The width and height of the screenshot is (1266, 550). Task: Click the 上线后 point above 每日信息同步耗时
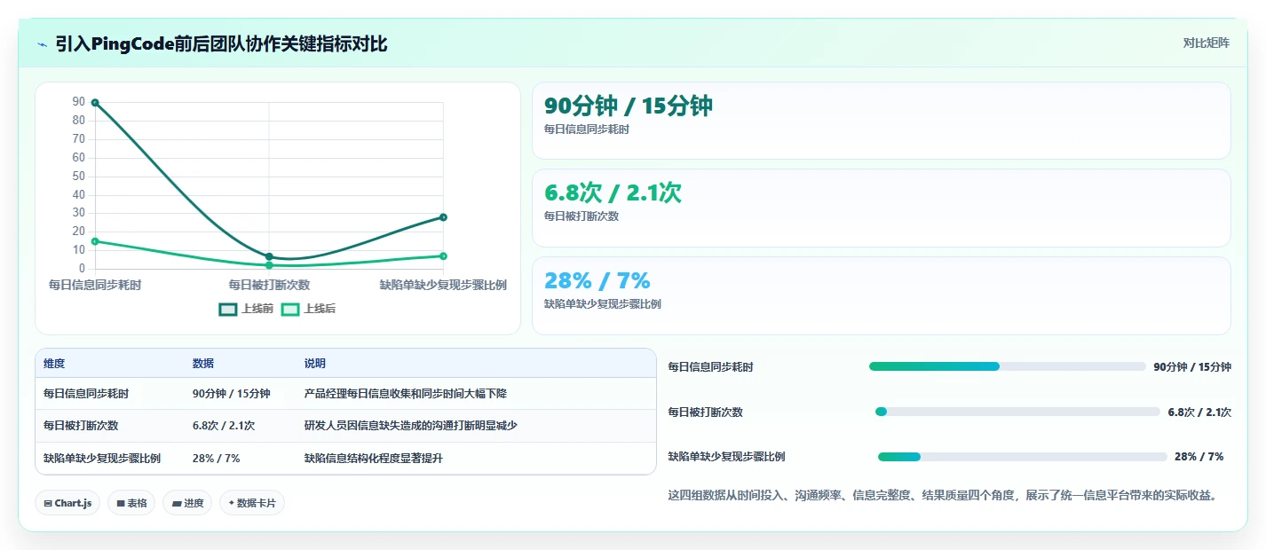(x=95, y=241)
